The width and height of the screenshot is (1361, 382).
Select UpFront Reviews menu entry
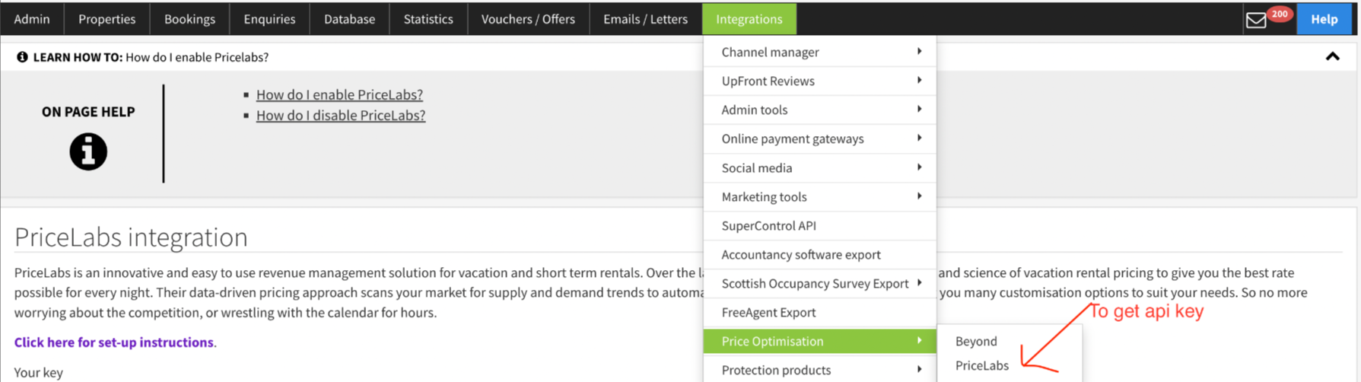tap(819, 81)
